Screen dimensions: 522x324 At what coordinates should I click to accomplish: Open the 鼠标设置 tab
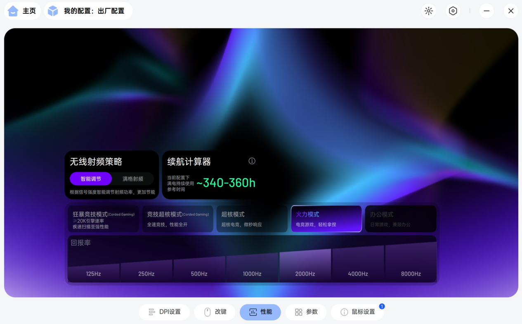click(357, 312)
